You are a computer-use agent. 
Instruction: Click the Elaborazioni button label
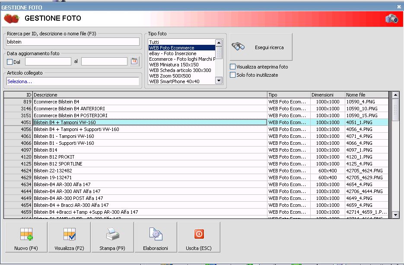pos(156,248)
